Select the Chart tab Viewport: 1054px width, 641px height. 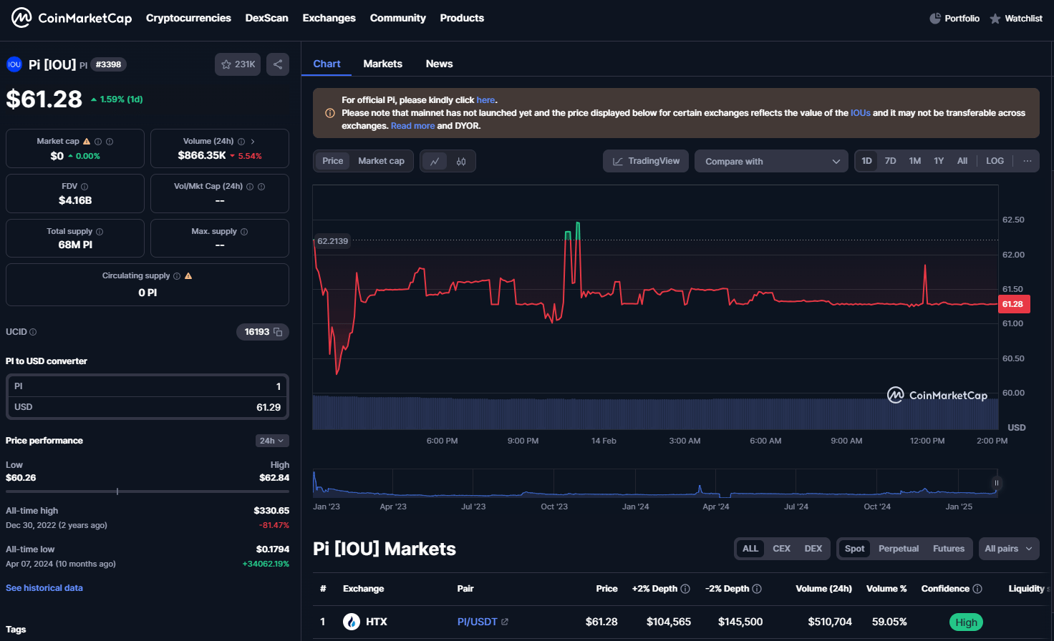327,64
